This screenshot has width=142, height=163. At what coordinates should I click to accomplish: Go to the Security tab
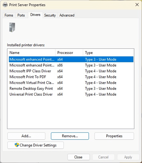click(x=50, y=15)
